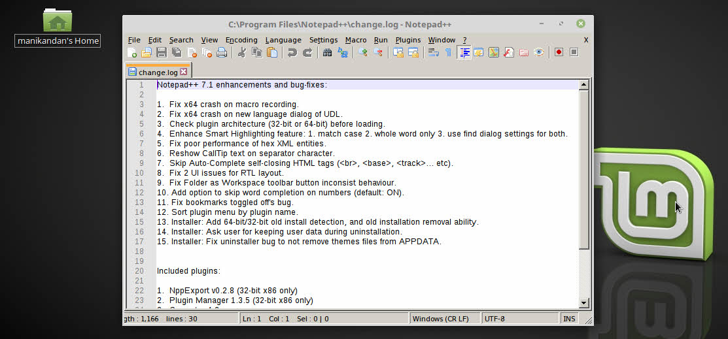Click the UTF-8 encoding status bar field

520,319
